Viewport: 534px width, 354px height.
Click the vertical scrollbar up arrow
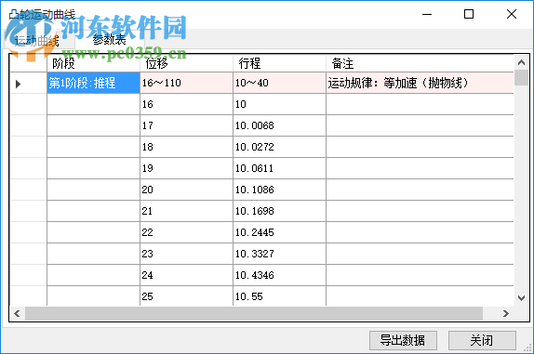point(521,62)
